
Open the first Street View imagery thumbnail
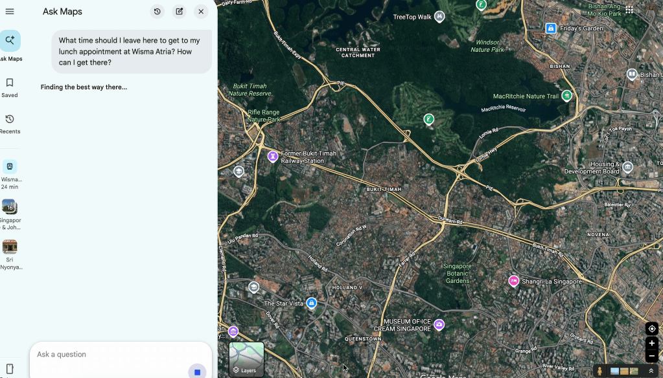click(615, 372)
